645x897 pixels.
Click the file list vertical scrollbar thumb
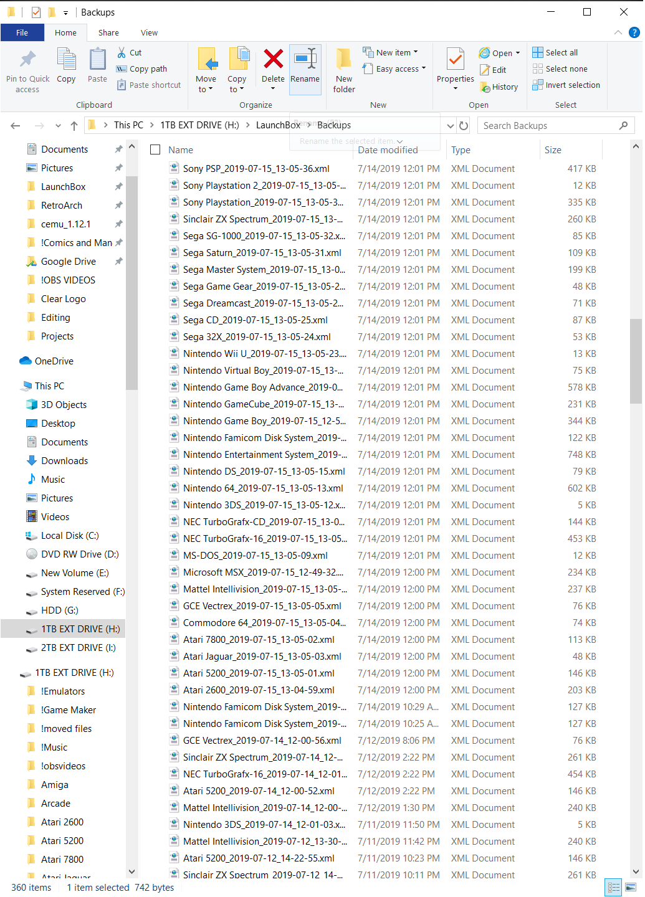click(636, 361)
